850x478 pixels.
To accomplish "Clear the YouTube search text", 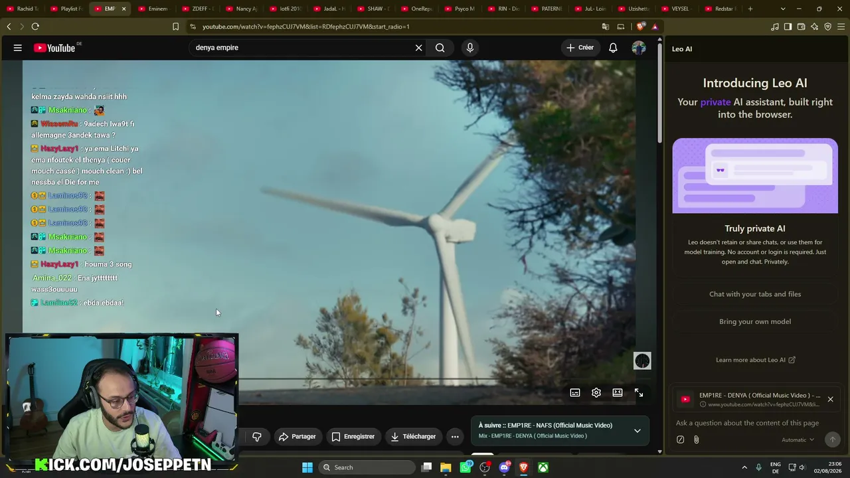I will 418,48.
